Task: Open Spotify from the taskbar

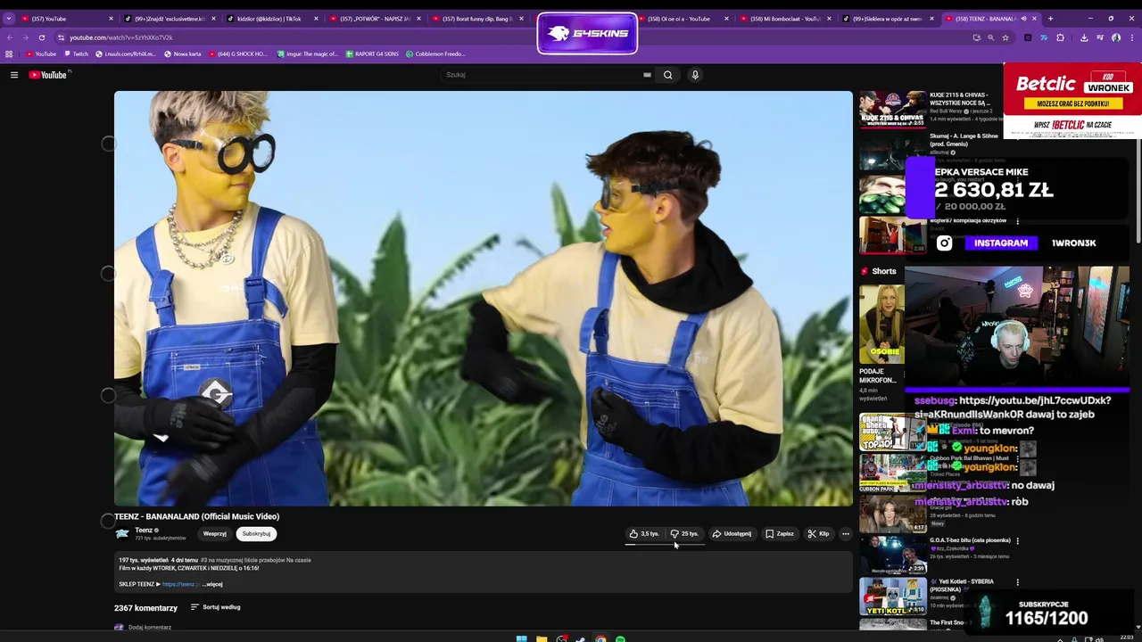Action: pos(620,638)
